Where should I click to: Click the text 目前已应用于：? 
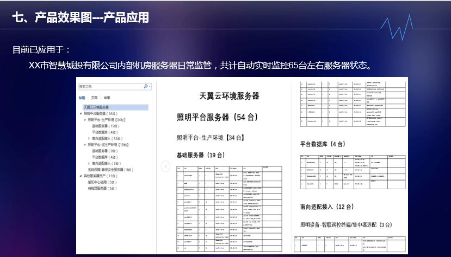pyautogui.click(x=41, y=50)
